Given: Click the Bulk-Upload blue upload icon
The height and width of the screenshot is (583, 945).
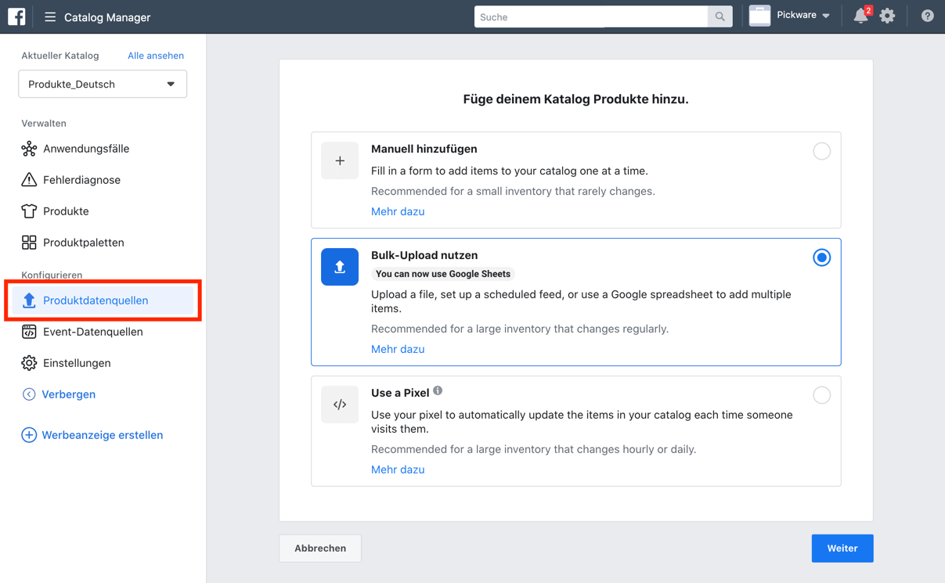Looking at the screenshot, I should click(x=340, y=267).
